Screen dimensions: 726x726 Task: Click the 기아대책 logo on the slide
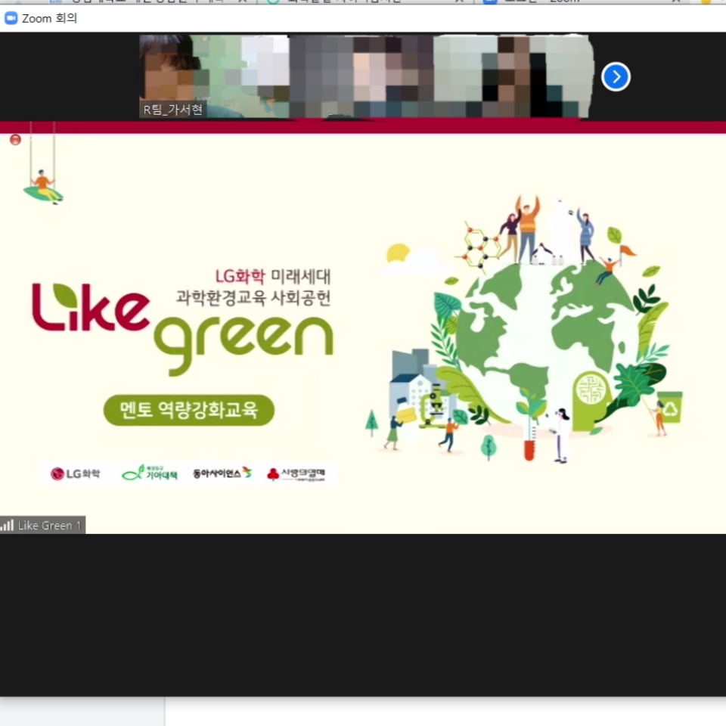(x=149, y=473)
